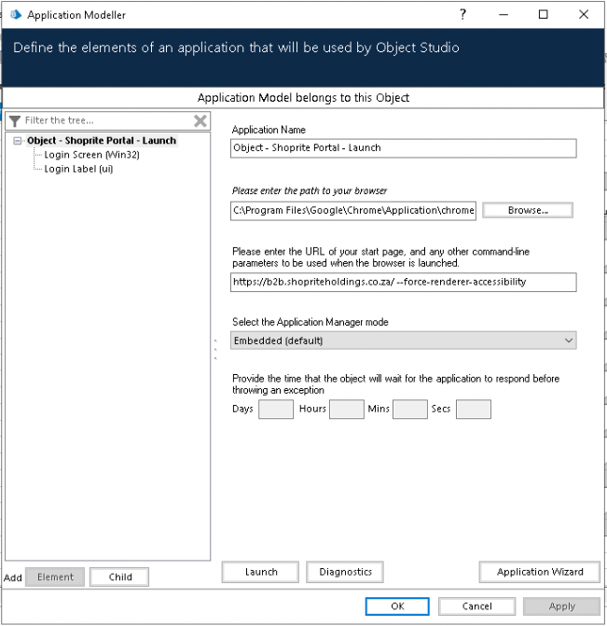Select Login Screen (Win32) element

[91, 155]
